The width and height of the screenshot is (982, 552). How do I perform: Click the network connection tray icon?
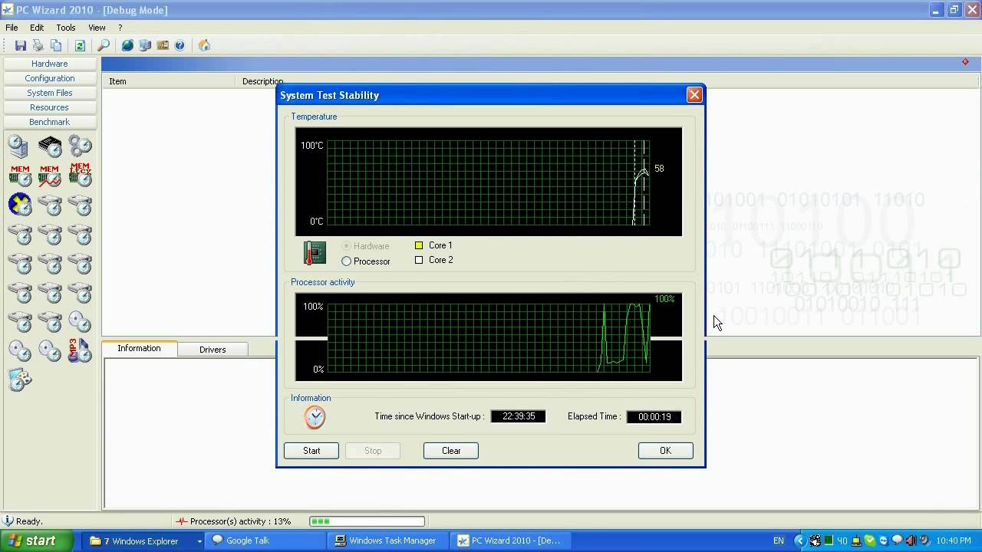tap(856, 540)
